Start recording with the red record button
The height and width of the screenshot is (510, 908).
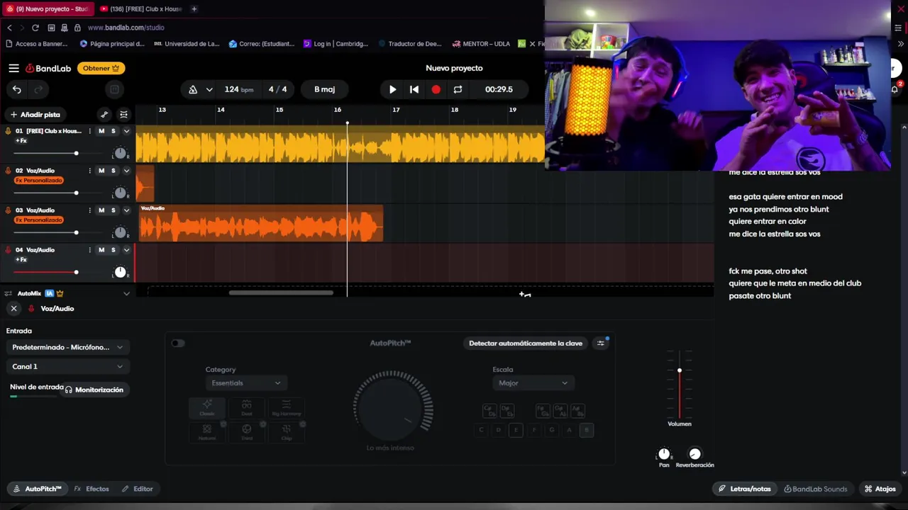[436, 90]
